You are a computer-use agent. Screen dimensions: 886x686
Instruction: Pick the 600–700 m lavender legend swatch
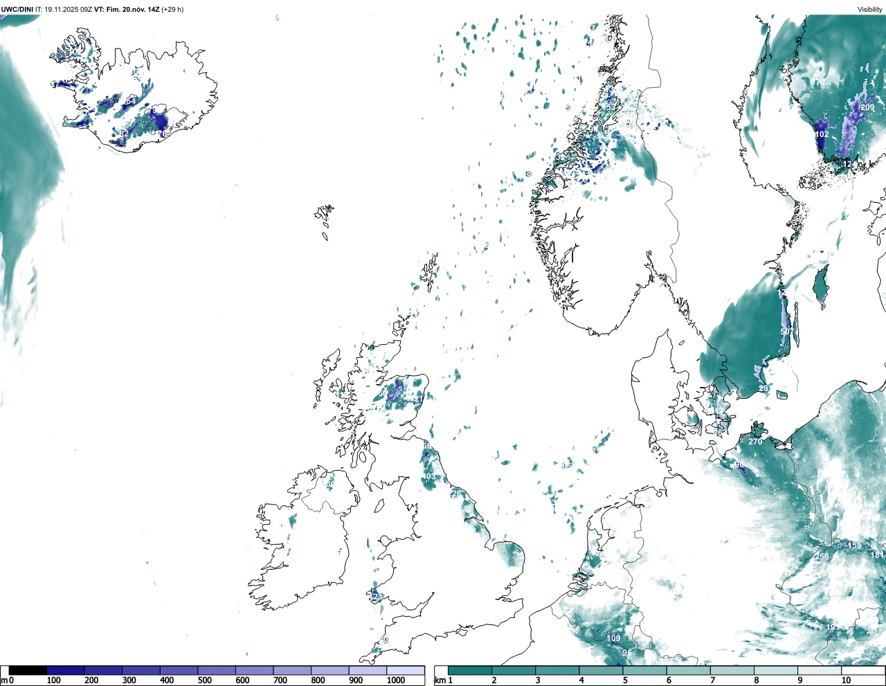point(254,670)
